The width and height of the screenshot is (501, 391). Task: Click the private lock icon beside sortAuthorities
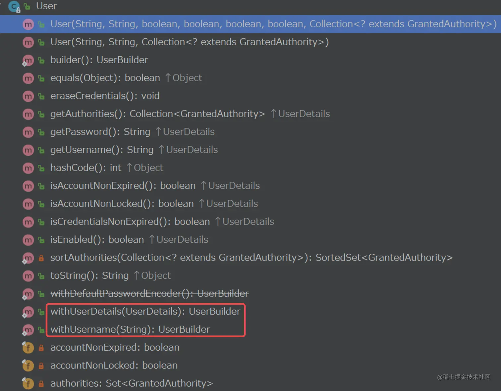41,258
